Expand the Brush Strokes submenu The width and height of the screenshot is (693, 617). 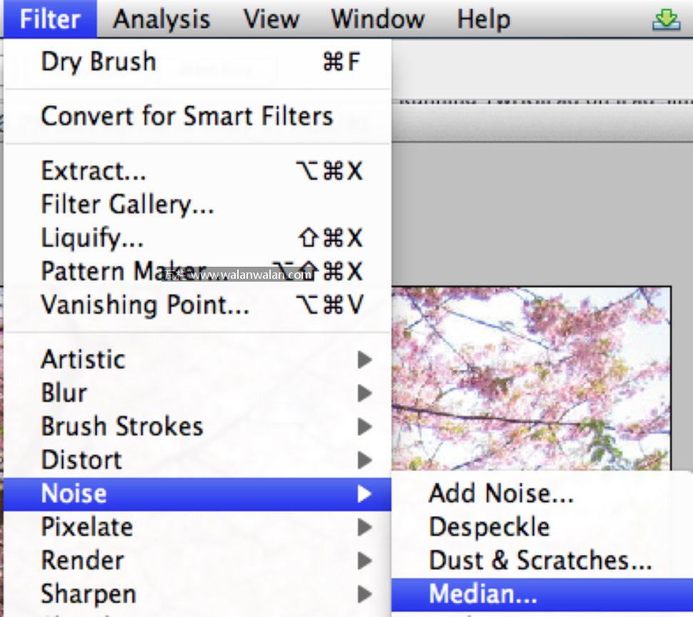122,426
